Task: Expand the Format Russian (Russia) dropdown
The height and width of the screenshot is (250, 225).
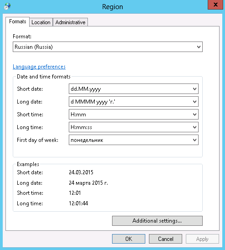Action: [x=107, y=47]
